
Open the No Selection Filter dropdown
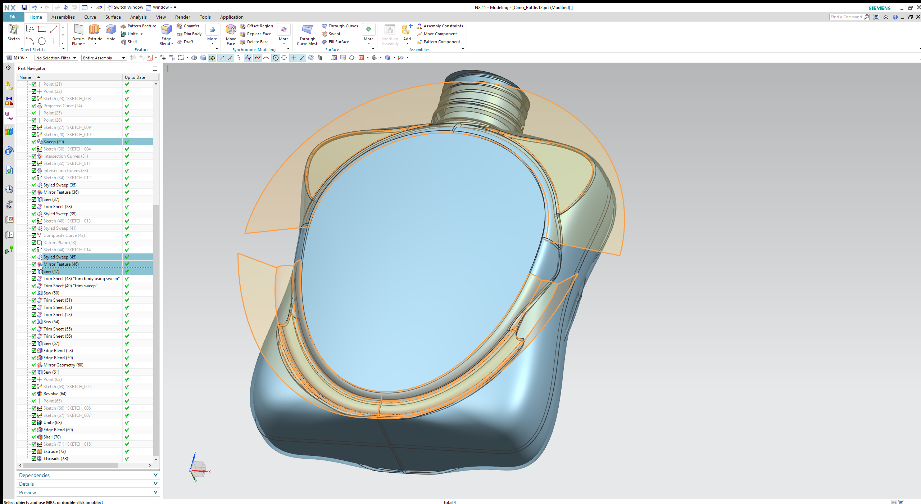(x=56, y=58)
